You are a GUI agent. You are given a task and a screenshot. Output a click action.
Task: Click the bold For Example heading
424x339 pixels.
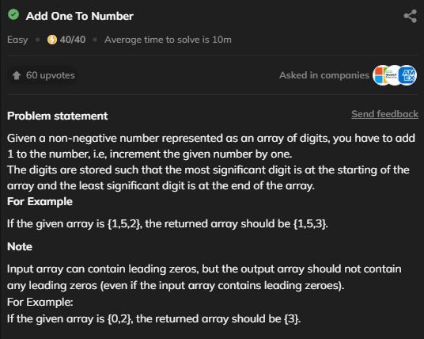[x=40, y=201]
